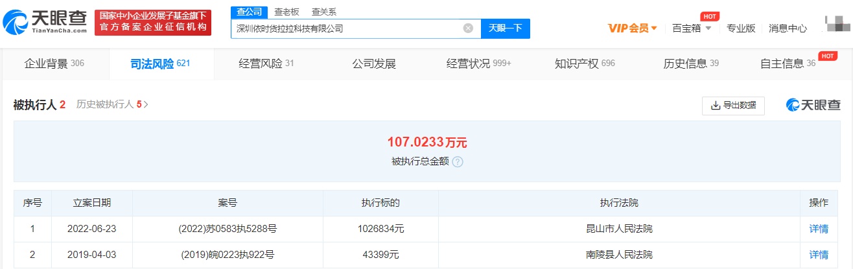Open the 知识产权 tab
The width and height of the screenshot is (853, 269).
click(584, 64)
